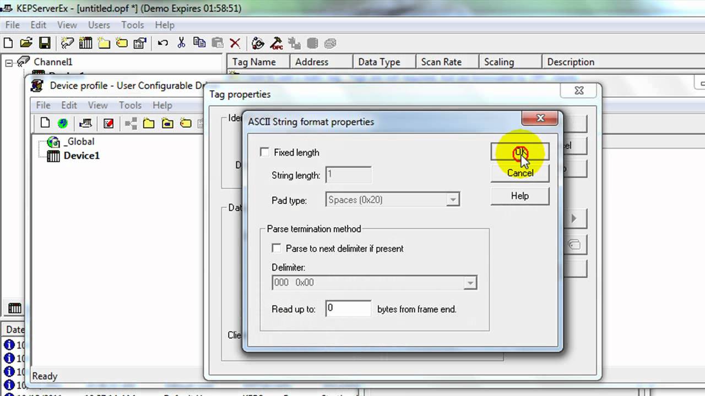Click the New Device toolbar icon
Viewport: 705px width, 396px height.
[x=85, y=43]
